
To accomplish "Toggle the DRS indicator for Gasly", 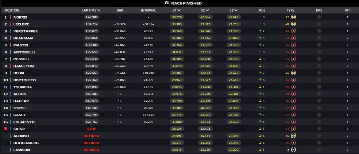I will pos(319,115).
